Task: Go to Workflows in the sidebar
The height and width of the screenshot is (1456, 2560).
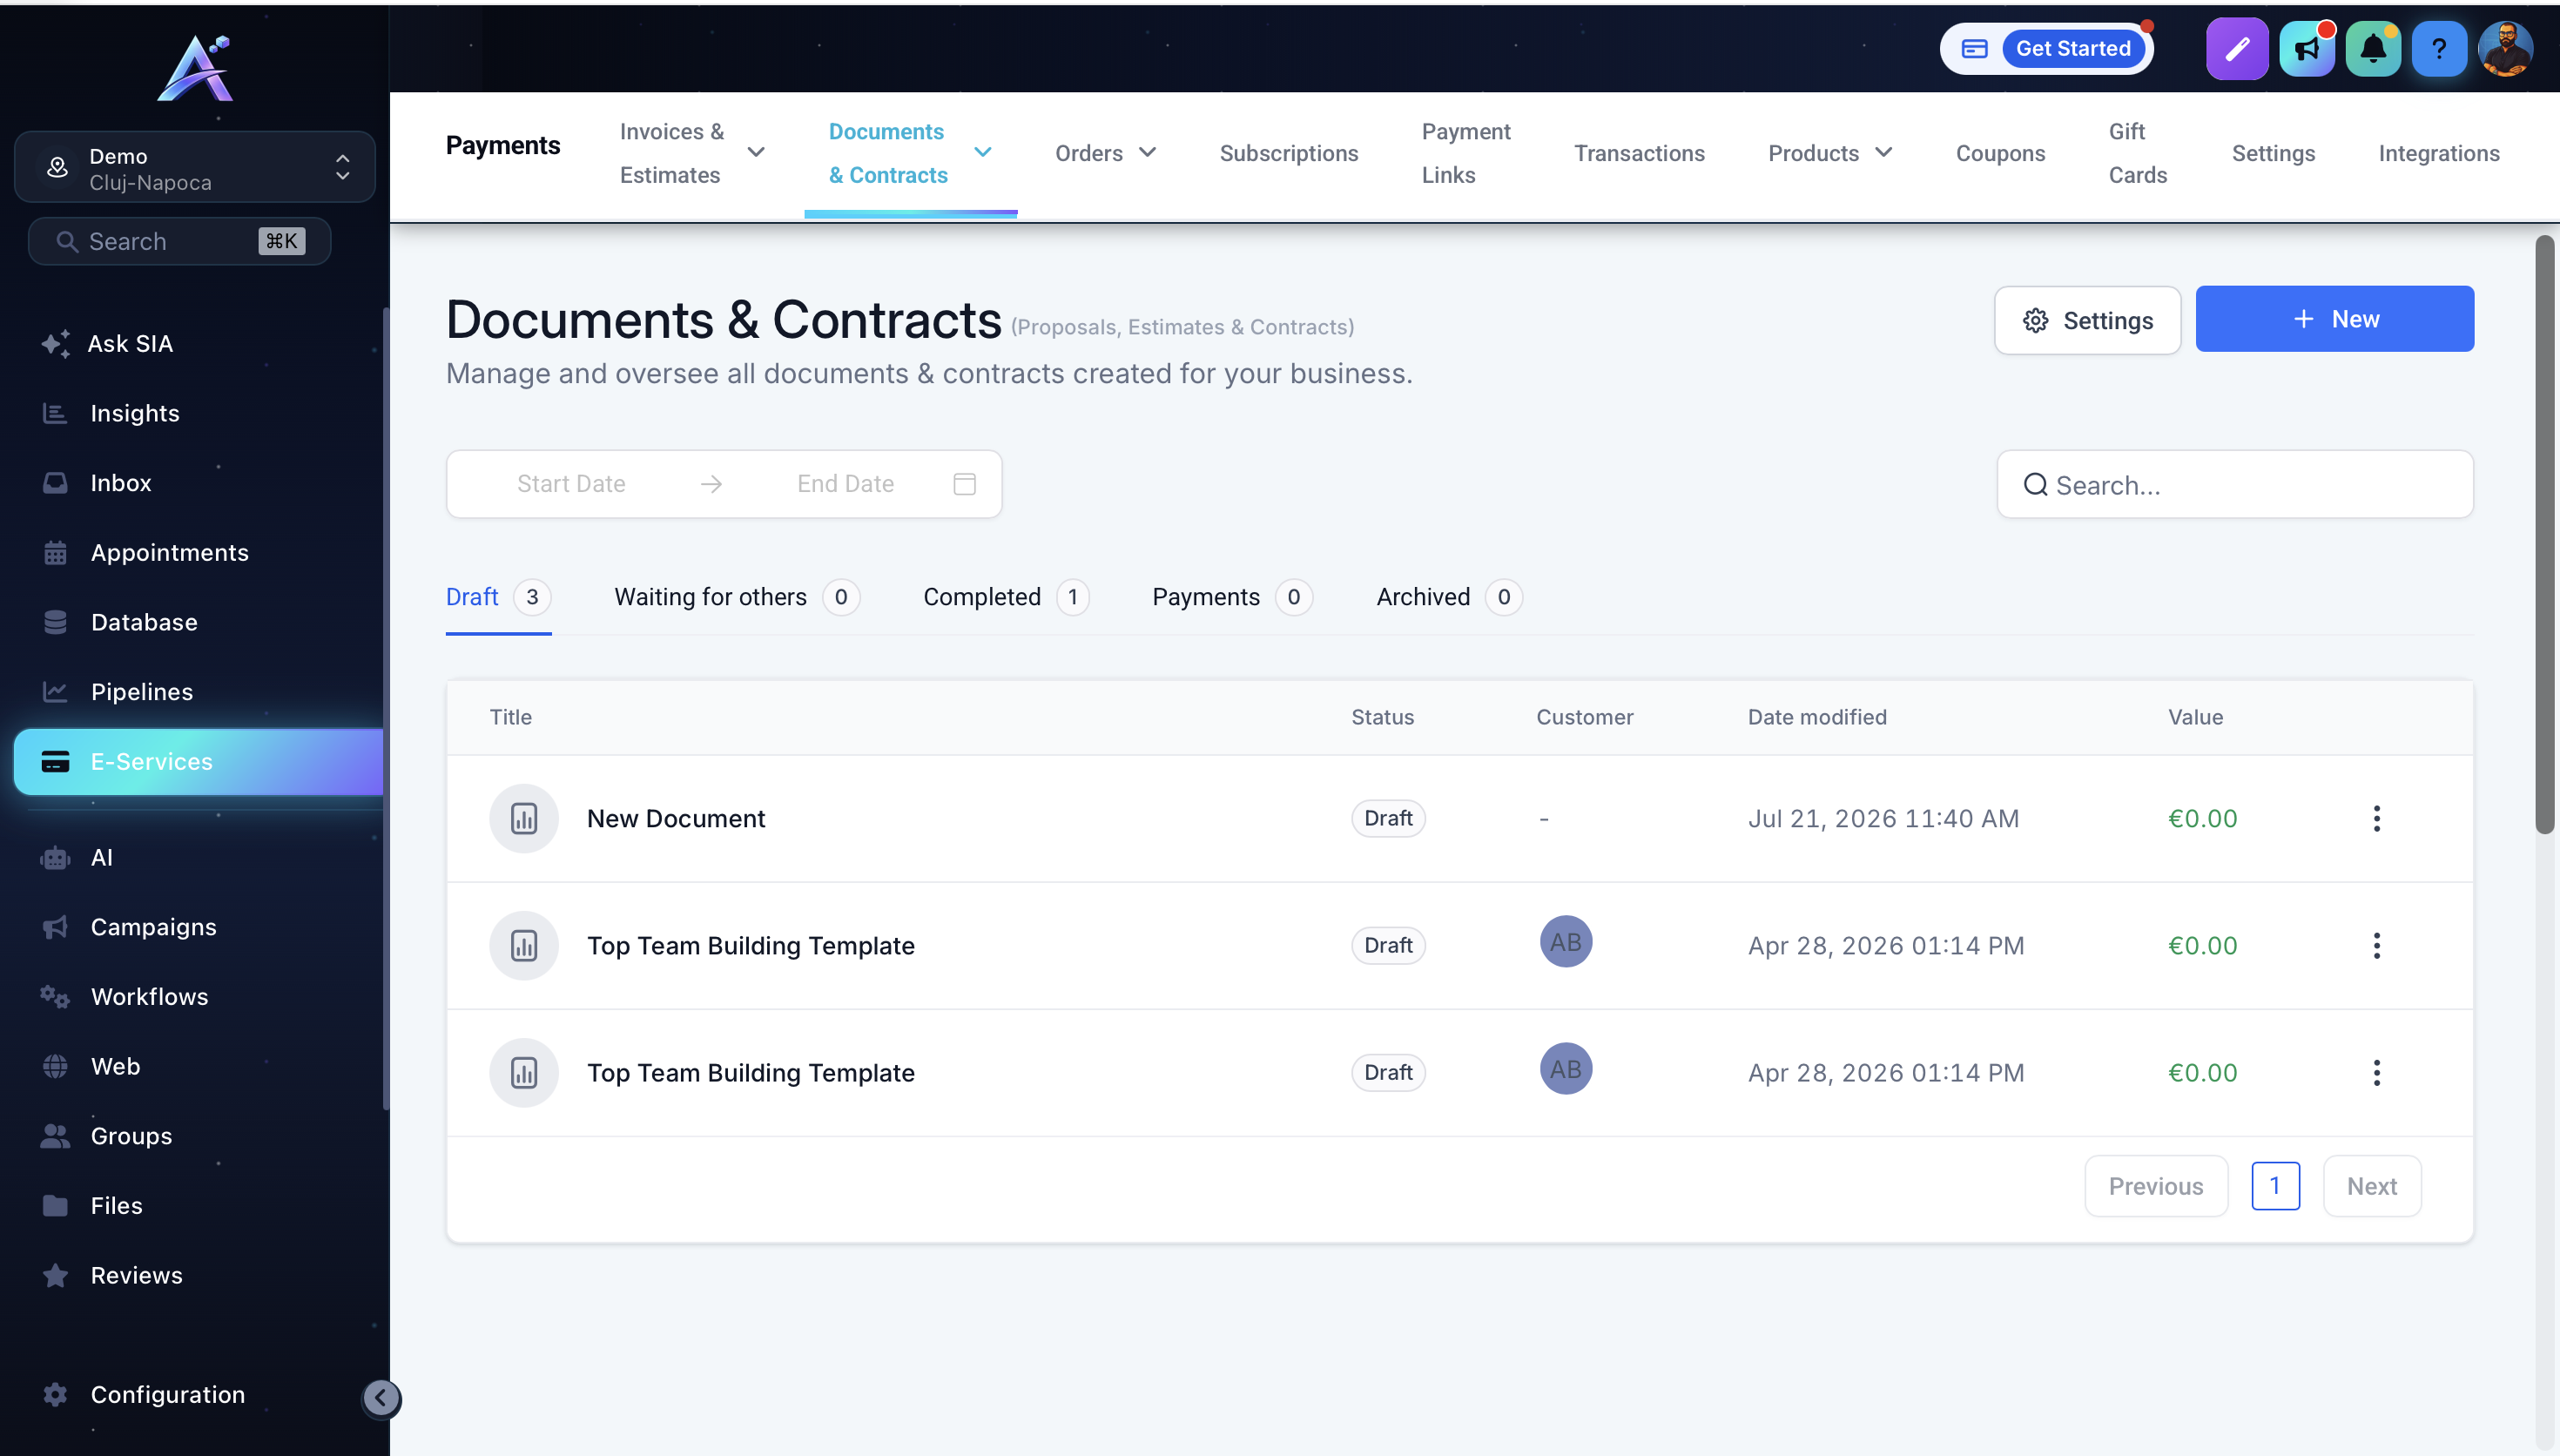Action: [x=150, y=997]
